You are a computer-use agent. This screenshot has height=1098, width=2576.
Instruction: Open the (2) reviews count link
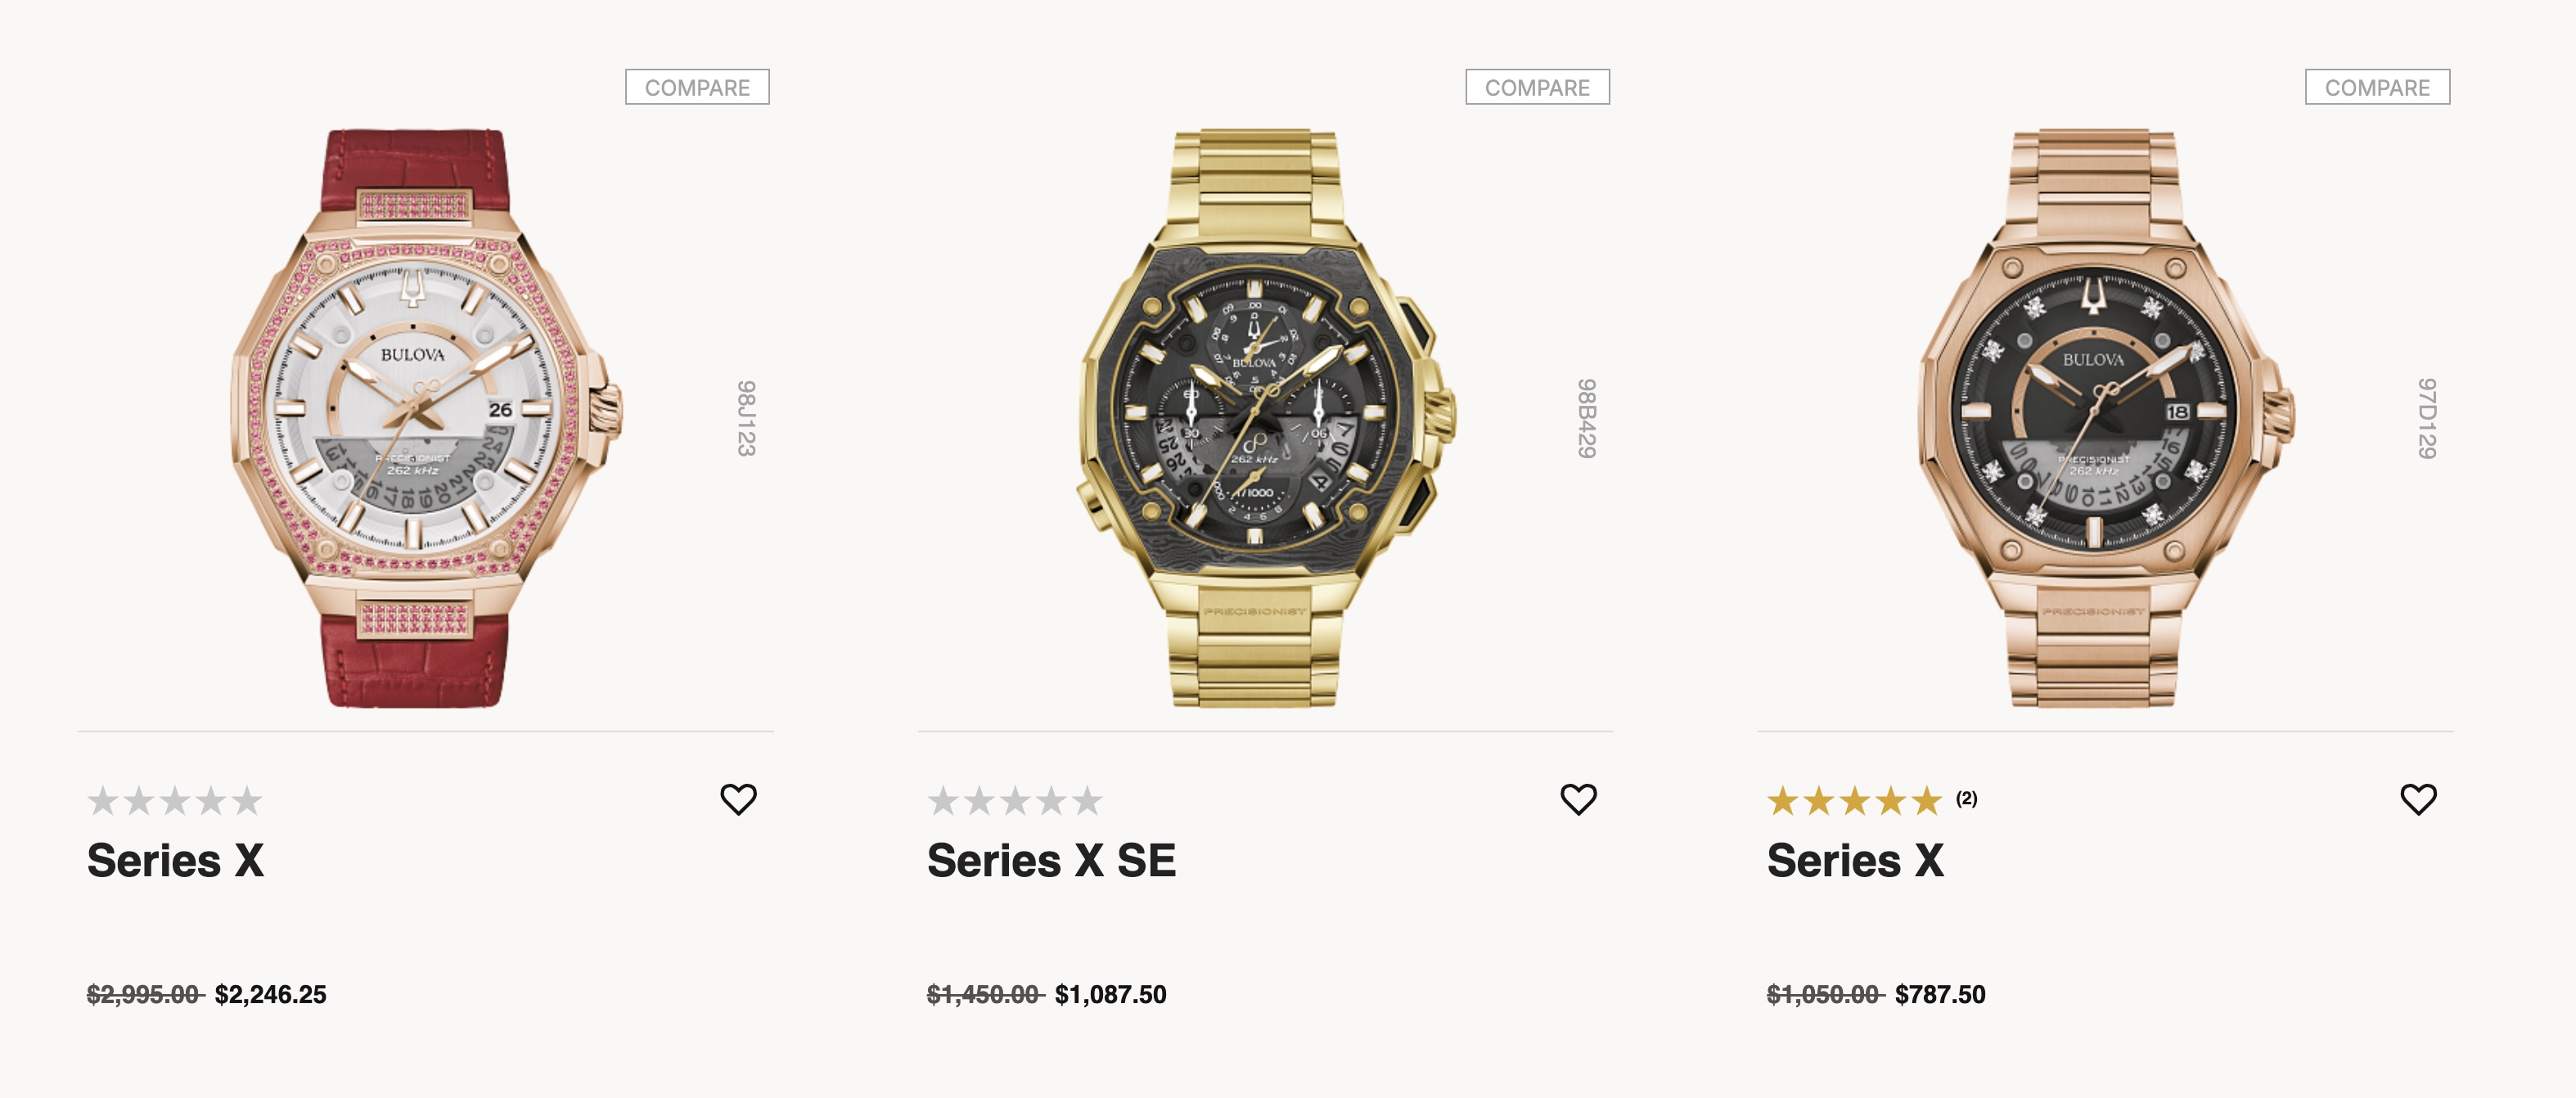coord(1966,799)
